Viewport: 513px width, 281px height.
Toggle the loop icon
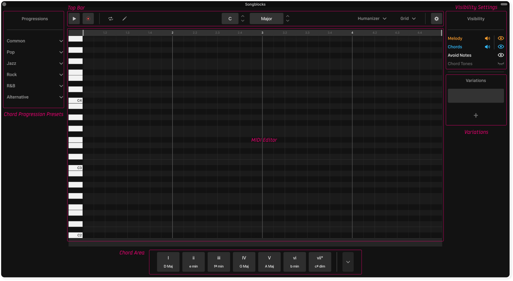point(110,19)
